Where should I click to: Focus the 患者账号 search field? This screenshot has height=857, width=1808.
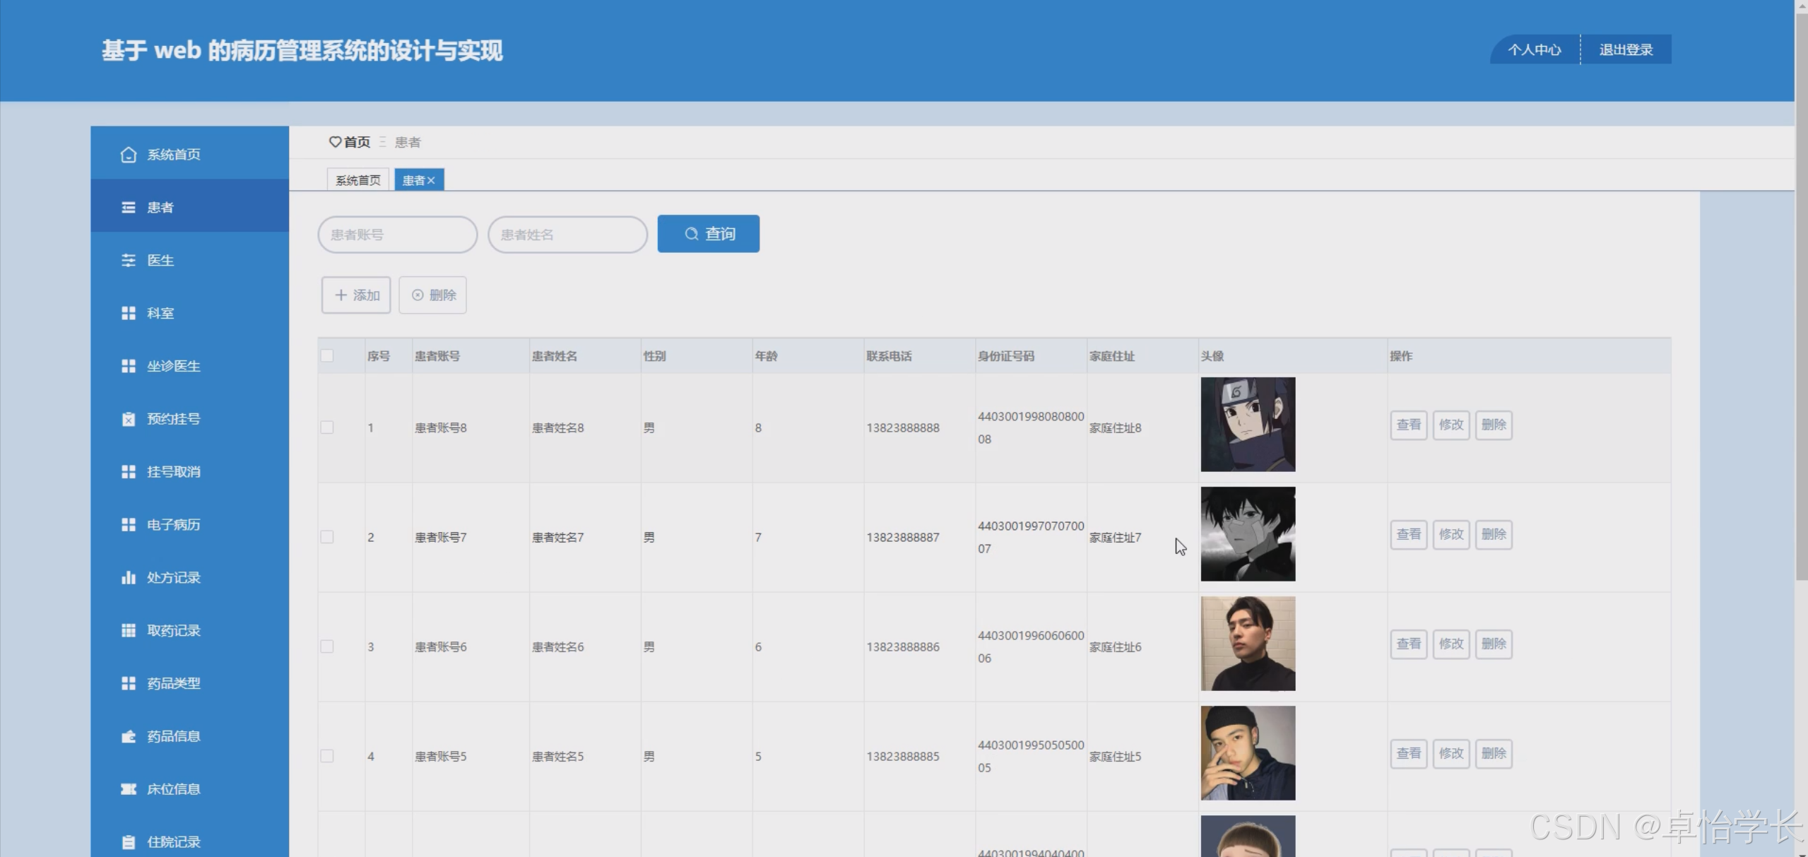tap(398, 235)
